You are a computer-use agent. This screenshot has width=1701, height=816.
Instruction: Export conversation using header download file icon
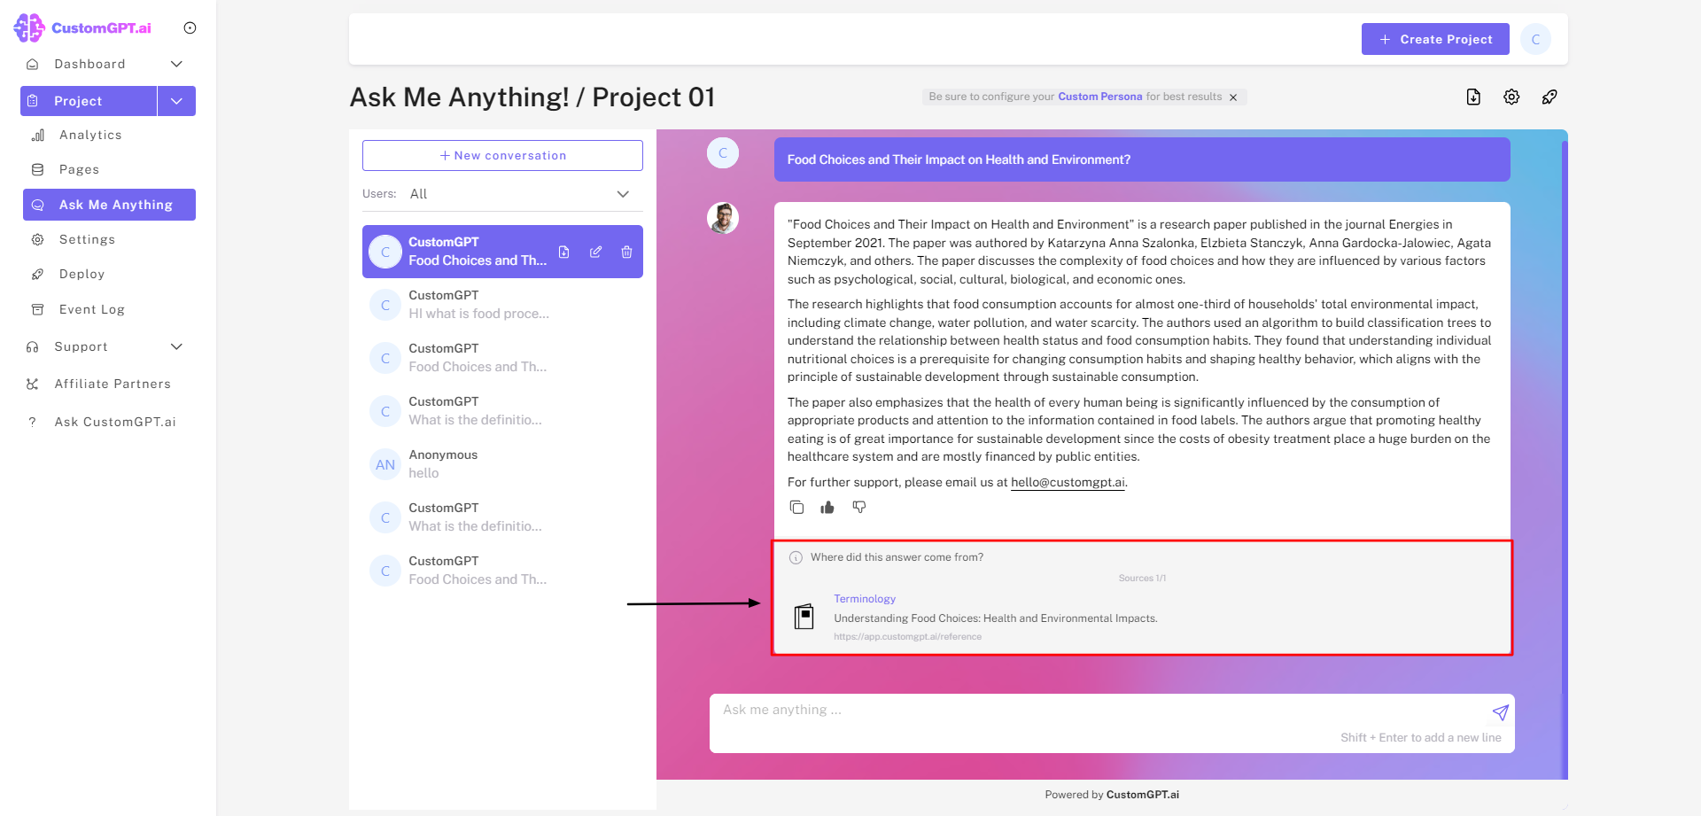1473,97
